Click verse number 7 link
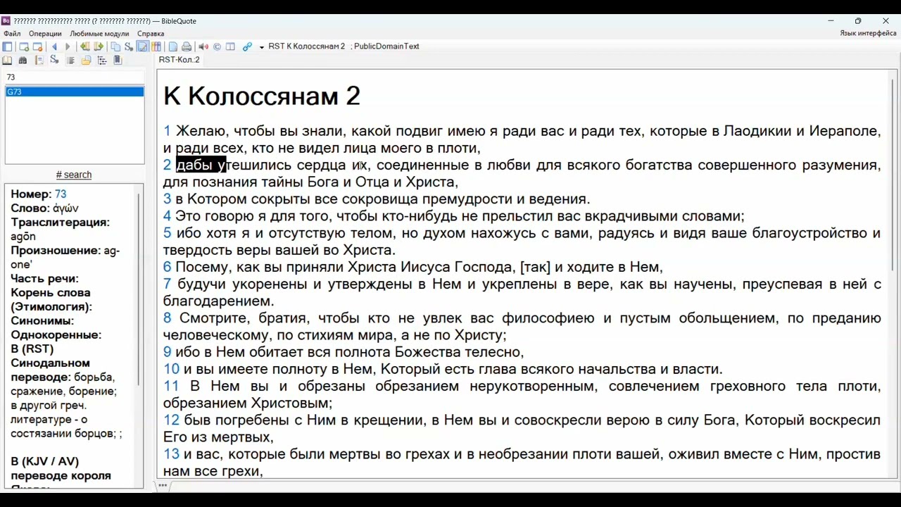 167,284
